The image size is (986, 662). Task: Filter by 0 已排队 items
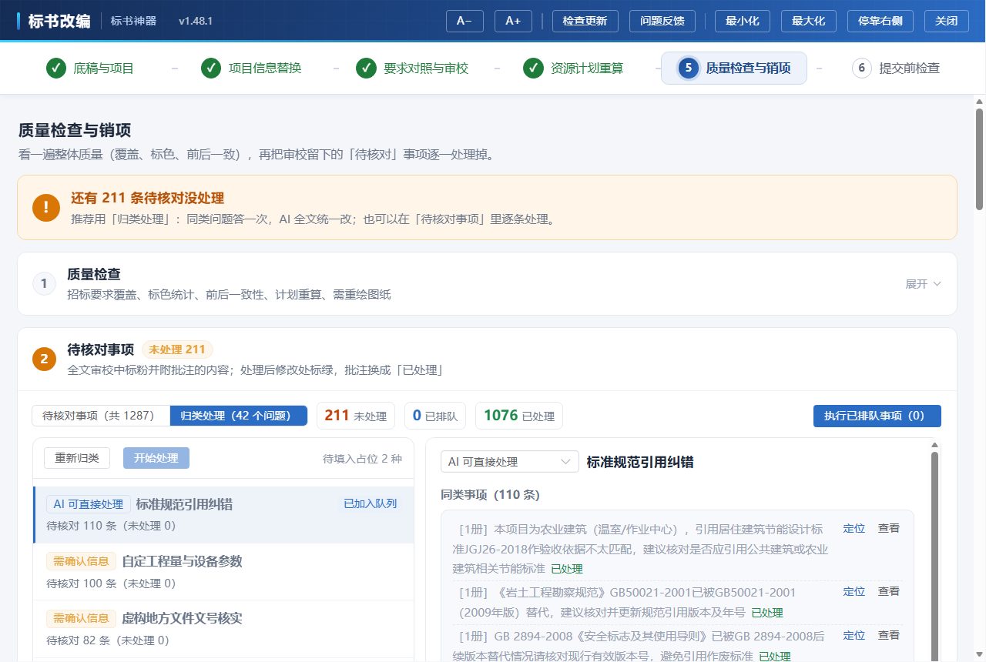436,416
